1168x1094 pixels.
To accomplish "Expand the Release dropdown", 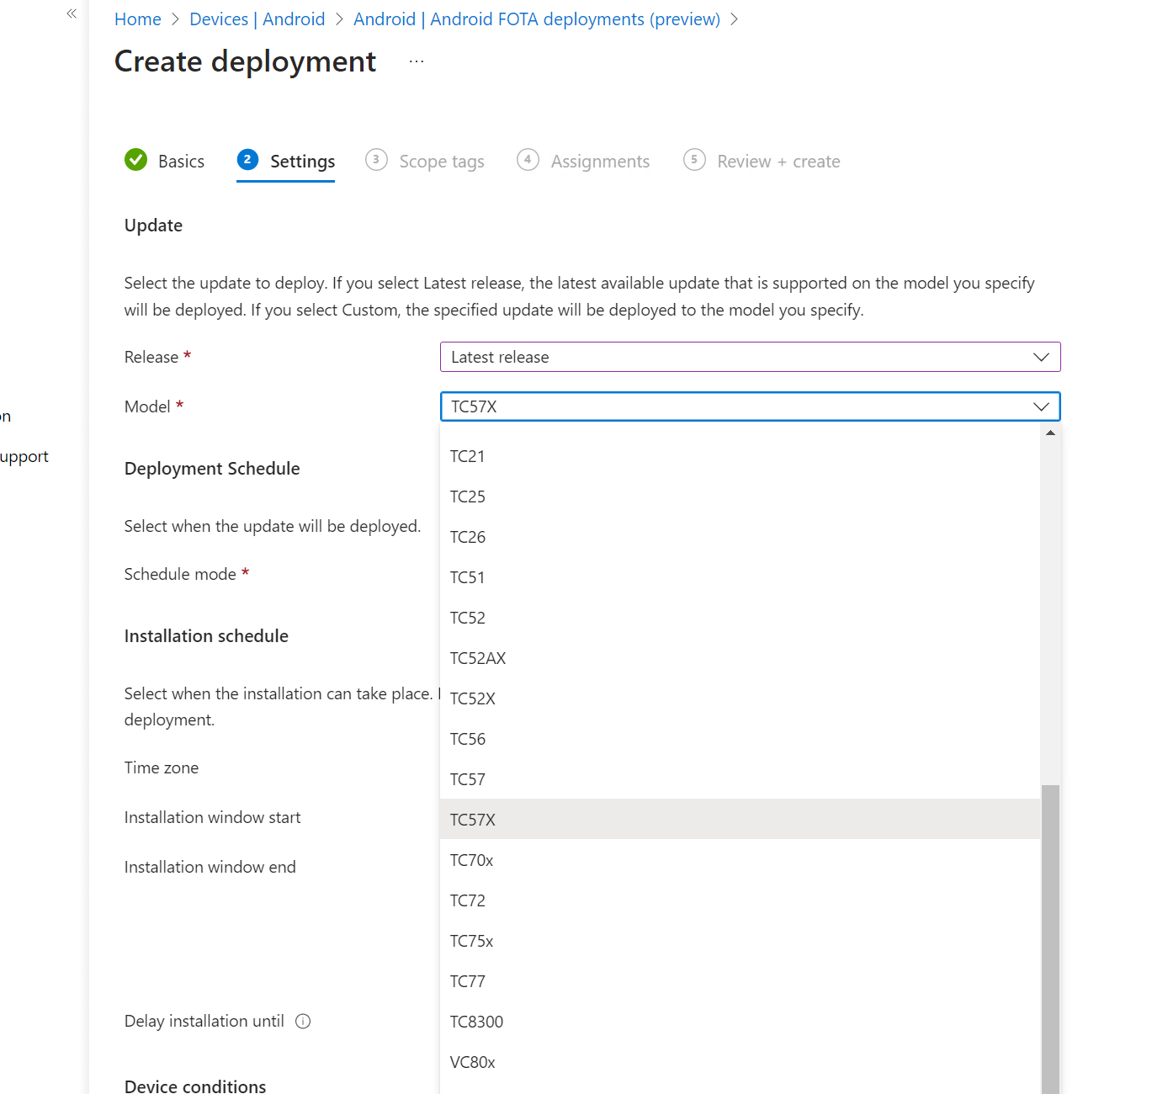I will 1041,357.
